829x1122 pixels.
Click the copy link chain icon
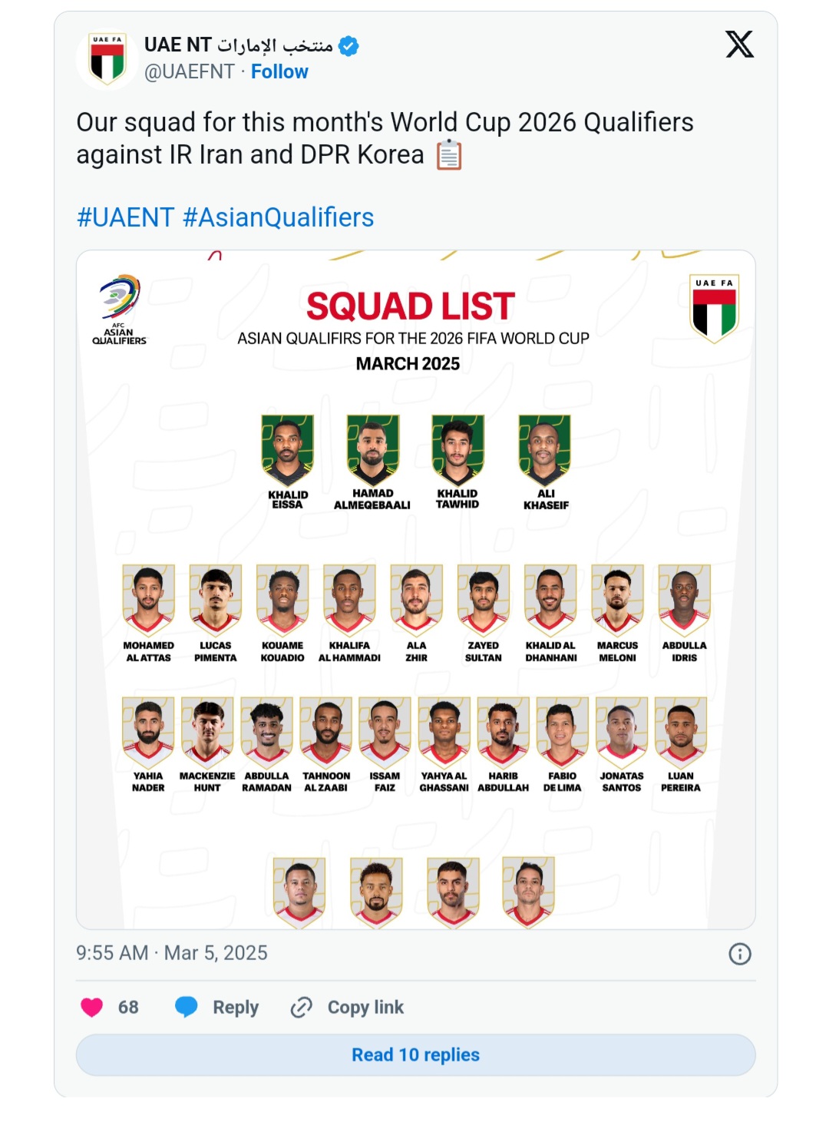click(x=301, y=1007)
